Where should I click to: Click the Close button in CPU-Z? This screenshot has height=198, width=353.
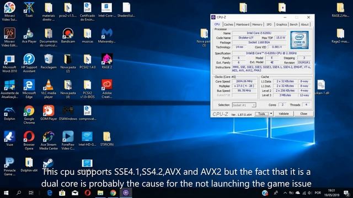pos(303,114)
